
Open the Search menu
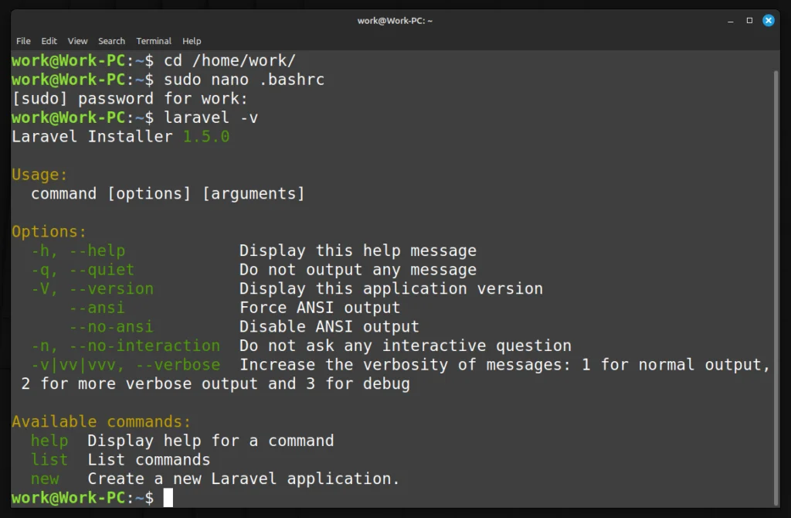point(111,41)
